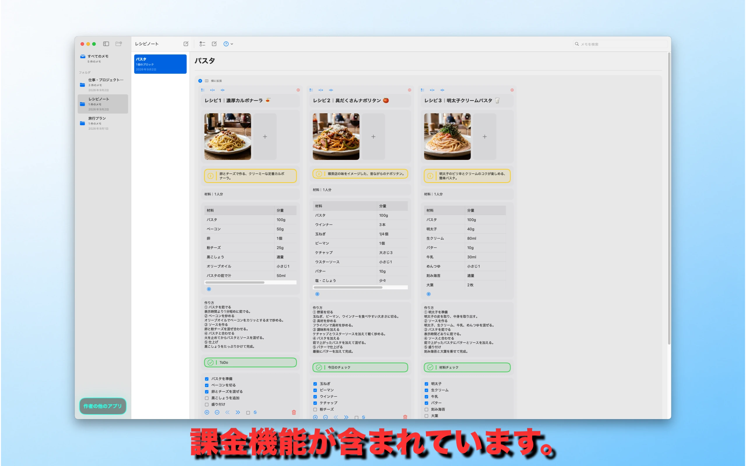Uncheck 明太子 in 材料チェック list
This screenshot has height=466, width=746.
(x=426, y=384)
